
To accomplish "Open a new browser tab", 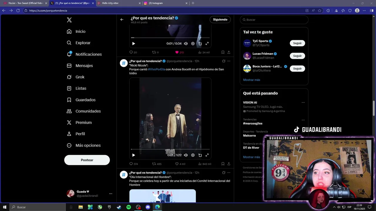I will pos(193,3).
